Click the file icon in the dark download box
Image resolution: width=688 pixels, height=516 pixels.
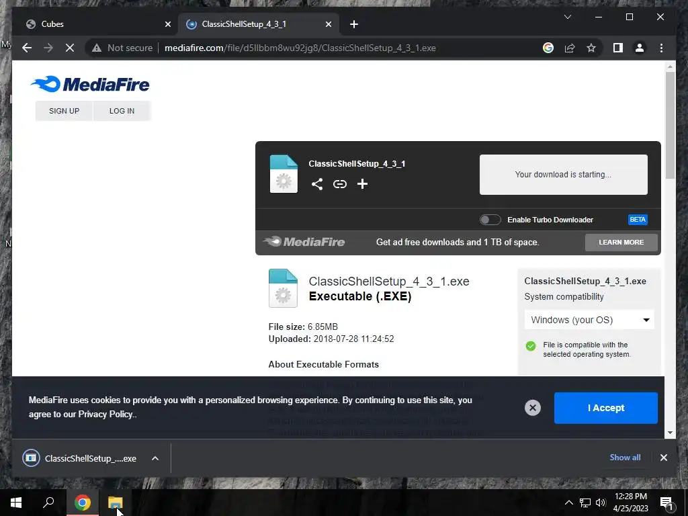point(284,174)
